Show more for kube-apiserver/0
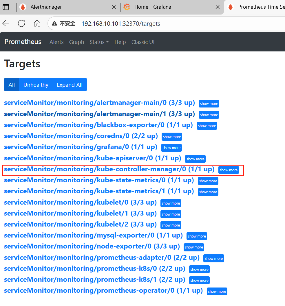Screen dimensions: 285x306 pyautogui.click(x=195, y=159)
